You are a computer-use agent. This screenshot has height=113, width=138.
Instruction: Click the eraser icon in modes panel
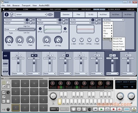click(x=4, y=97)
